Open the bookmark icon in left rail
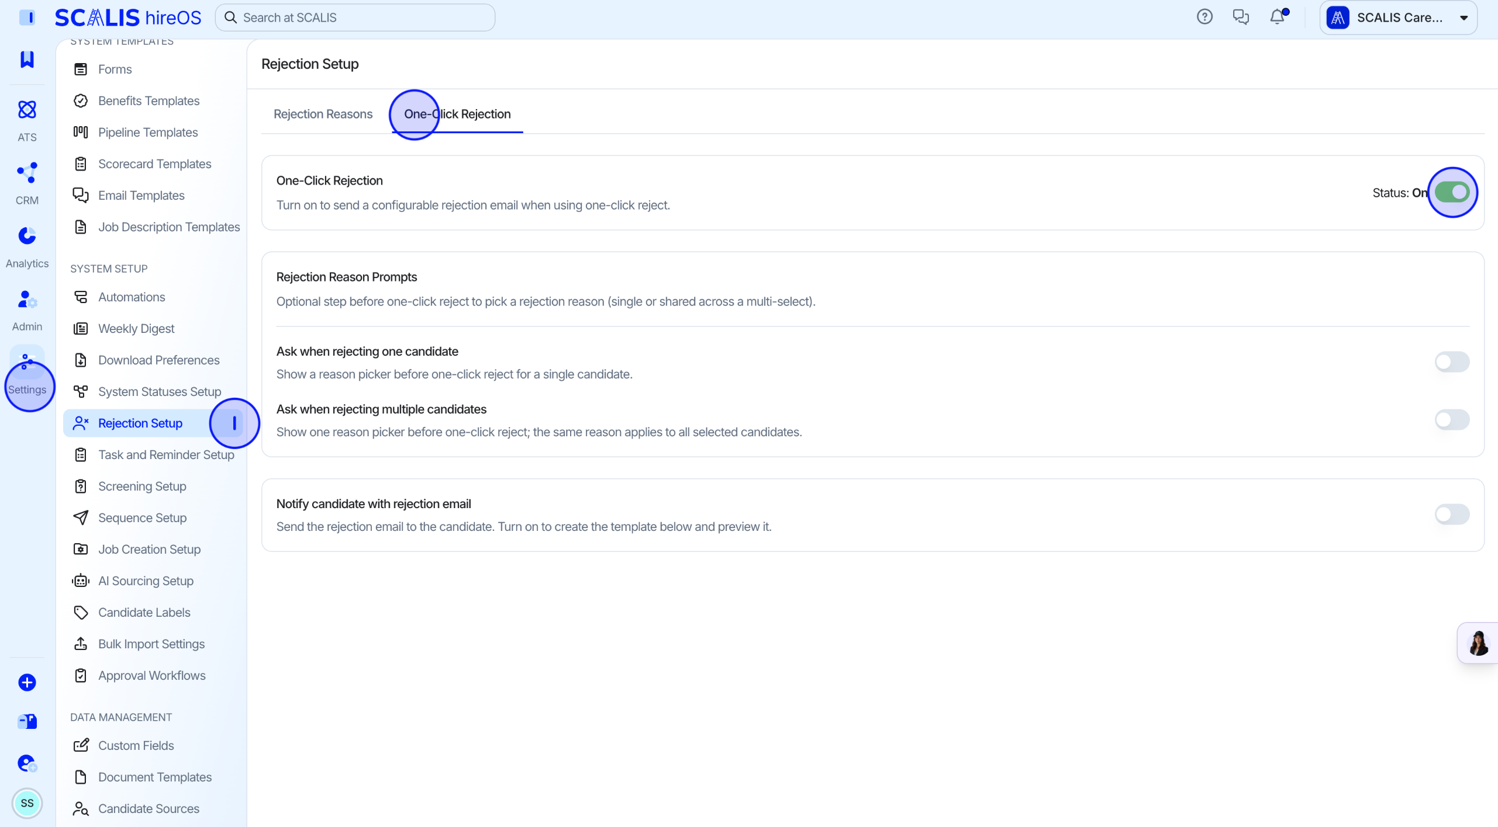Screen dimensions: 1498x827 pos(27,59)
